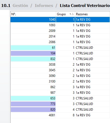The height and width of the screenshot is (123, 110).
Task: Select the row with number 2009
Action: (60, 31)
